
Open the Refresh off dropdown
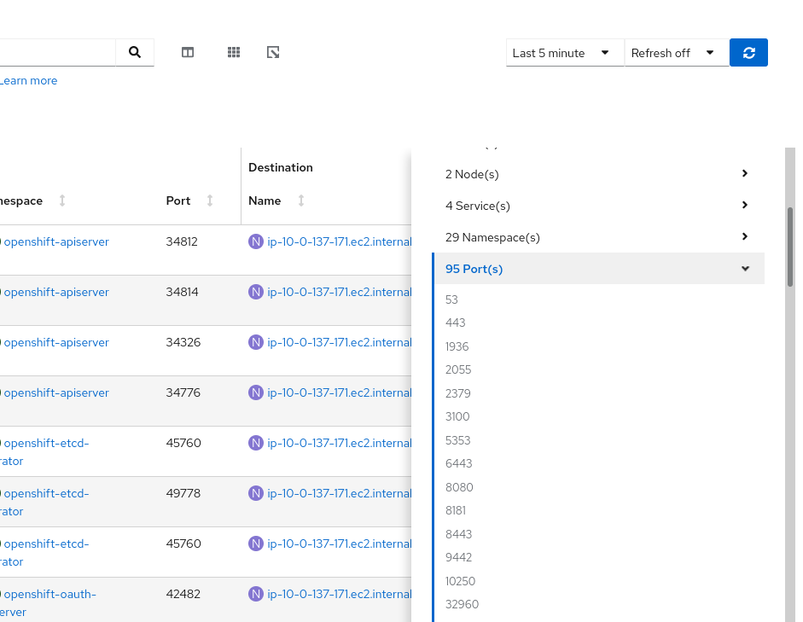[x=676, y=52]
